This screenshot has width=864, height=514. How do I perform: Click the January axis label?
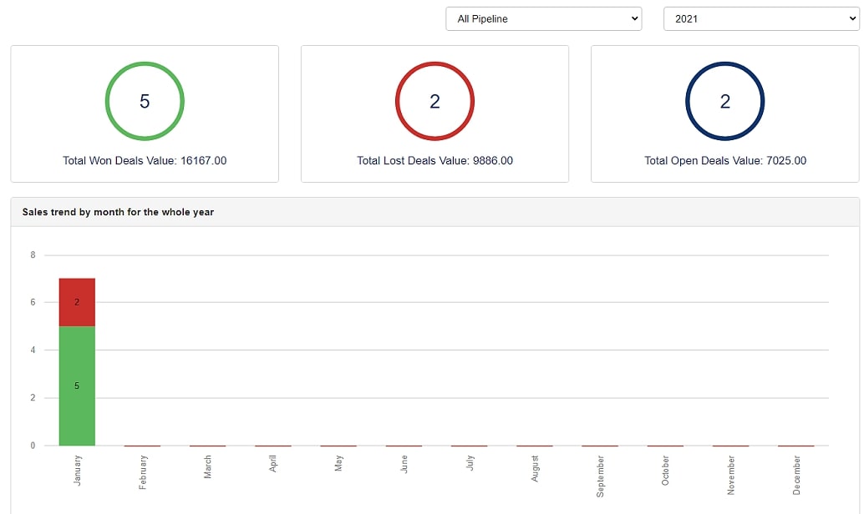click(x=78, y=470)
